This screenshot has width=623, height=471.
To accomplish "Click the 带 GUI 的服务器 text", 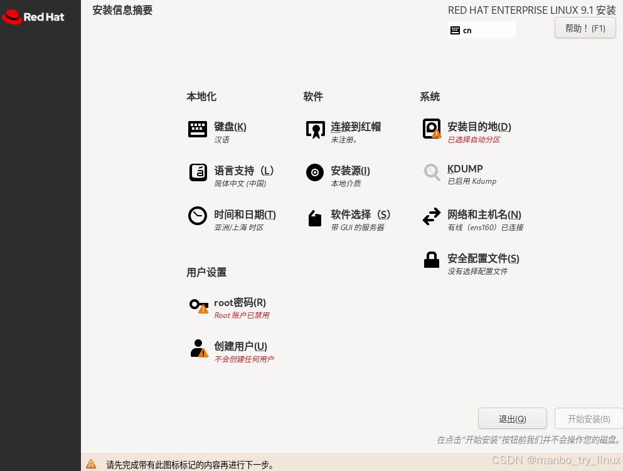I will click(x=358, y=228).
